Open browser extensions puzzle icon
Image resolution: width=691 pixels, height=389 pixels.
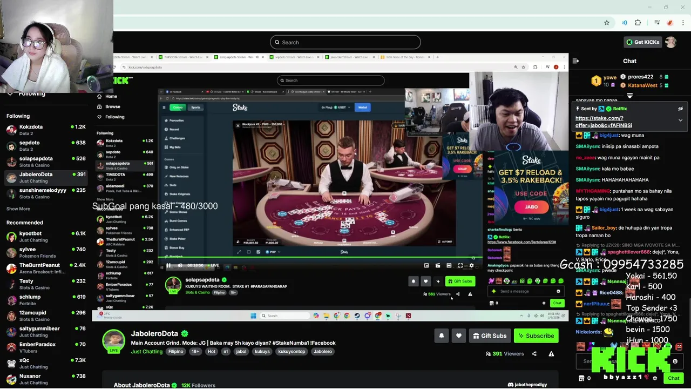pos(638,23)
